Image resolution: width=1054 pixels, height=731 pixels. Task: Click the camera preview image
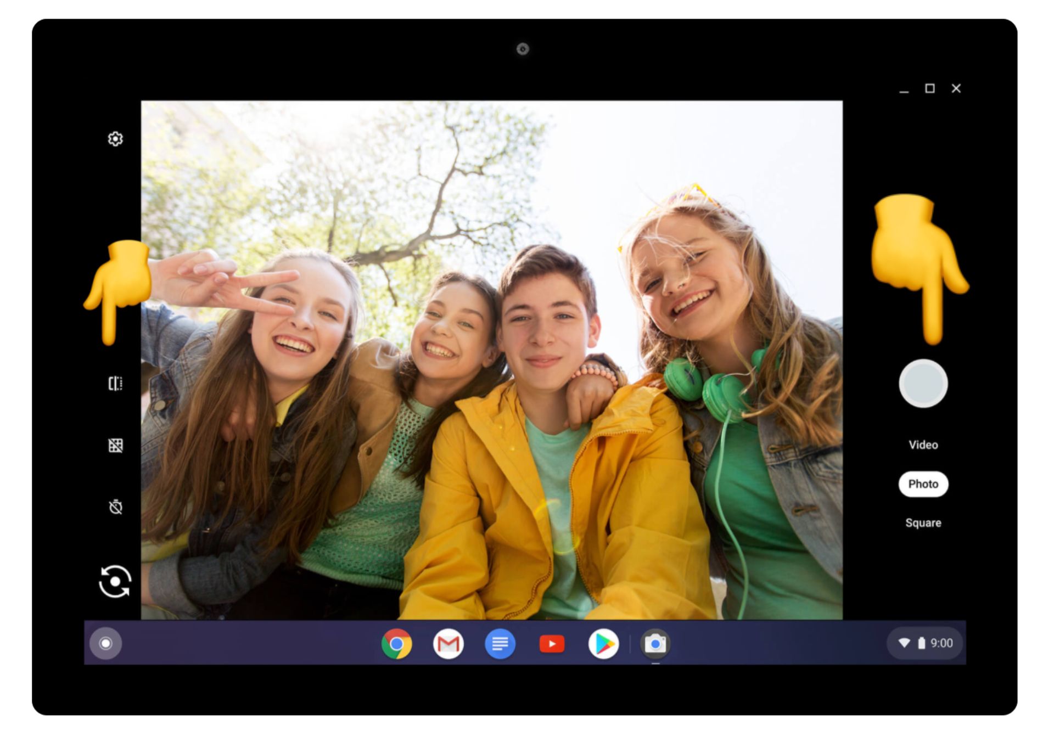point(491,359)
